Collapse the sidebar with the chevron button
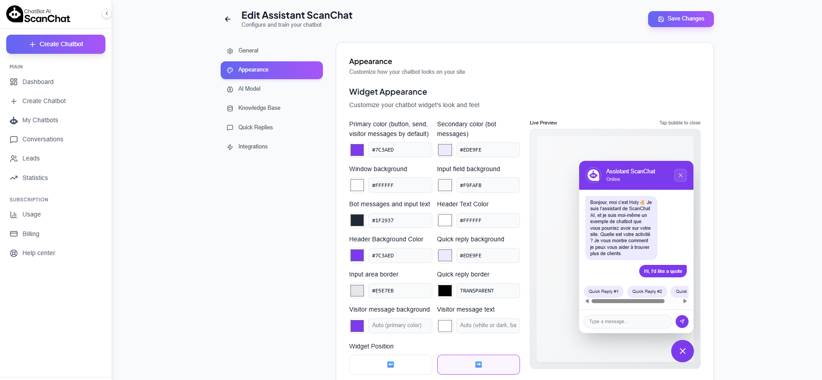Screen dimensions: 822x380 (107, 13)
